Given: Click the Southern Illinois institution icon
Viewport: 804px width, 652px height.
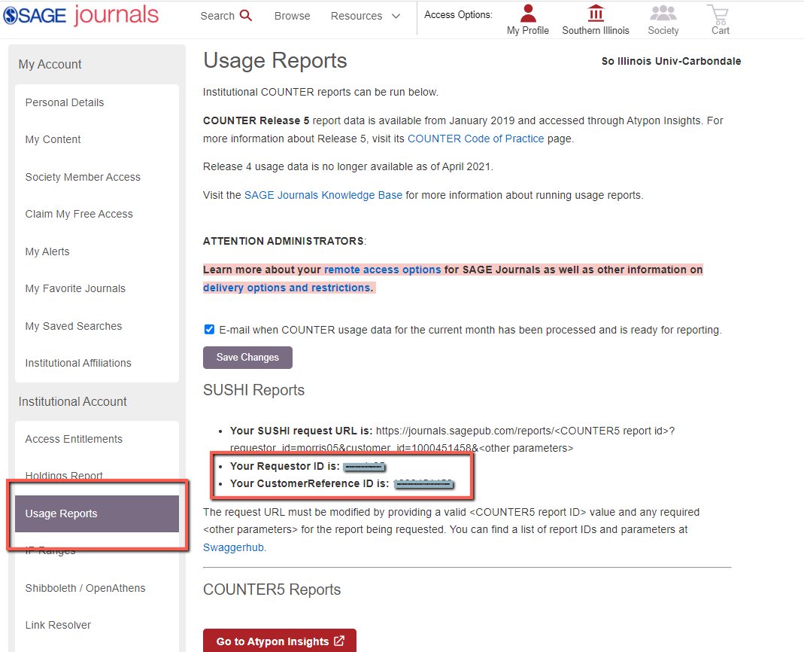Looking at the screenshot, I should point(596,14).
